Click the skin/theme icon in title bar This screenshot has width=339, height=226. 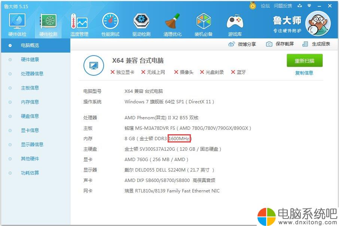coord(300,6)
